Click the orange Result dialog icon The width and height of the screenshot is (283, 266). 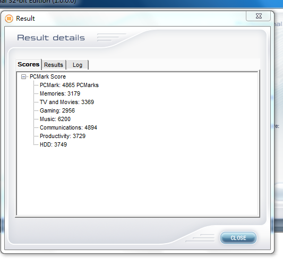(x=9, y=19)
